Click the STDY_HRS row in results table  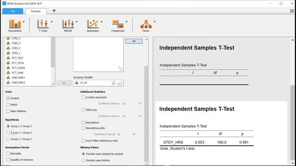[x=207, y=142]
